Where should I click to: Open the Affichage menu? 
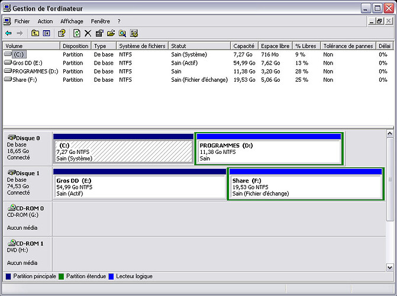[x=72, y=21]
